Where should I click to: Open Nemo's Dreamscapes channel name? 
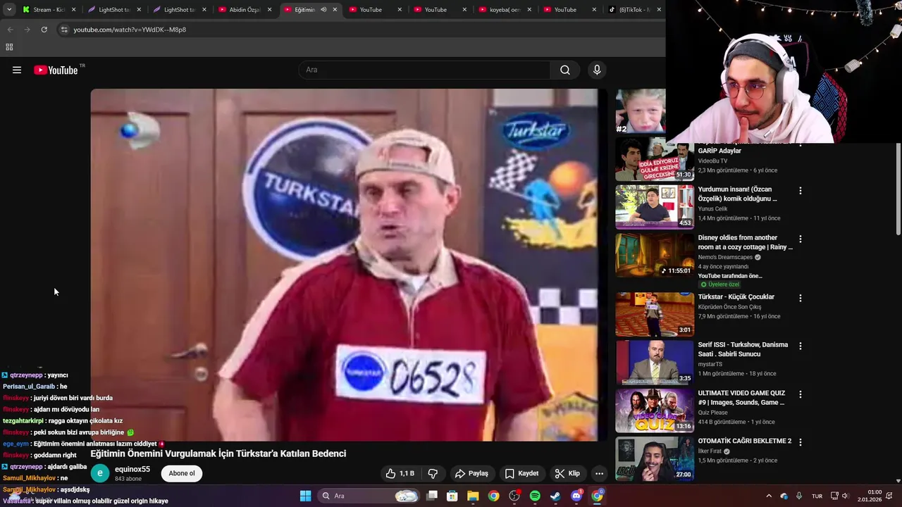click(x=725, y=257)
